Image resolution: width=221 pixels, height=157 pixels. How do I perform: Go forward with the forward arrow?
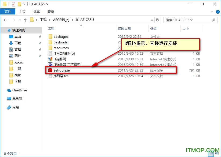pyautogui.click(x=13, y=20)
